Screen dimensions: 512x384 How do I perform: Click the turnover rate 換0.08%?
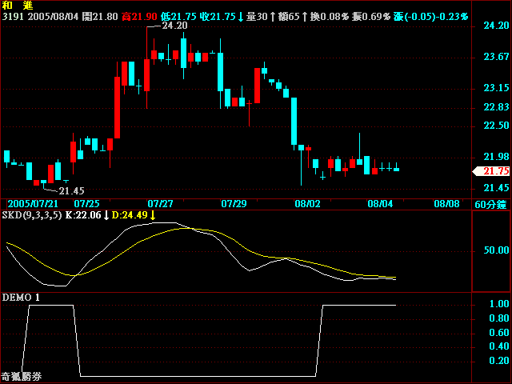click(330, 17)
